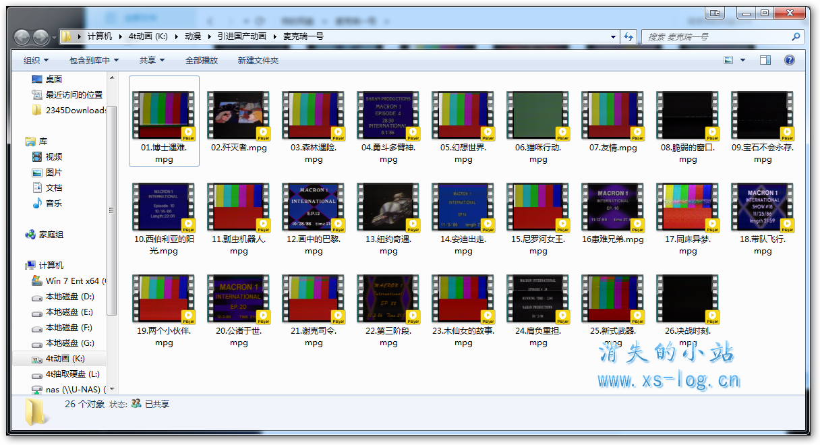The width and height of the screenshot is (820, 445).
Task: Open the 共享 dropdown menu
Action: (x=152, y=61)
